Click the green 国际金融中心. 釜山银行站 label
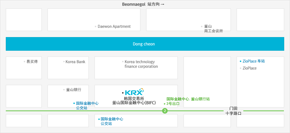Screen dimensions: 290x133 [x=188, y=99]
